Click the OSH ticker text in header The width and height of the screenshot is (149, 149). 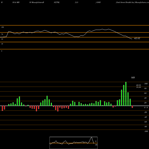point(99,2)
